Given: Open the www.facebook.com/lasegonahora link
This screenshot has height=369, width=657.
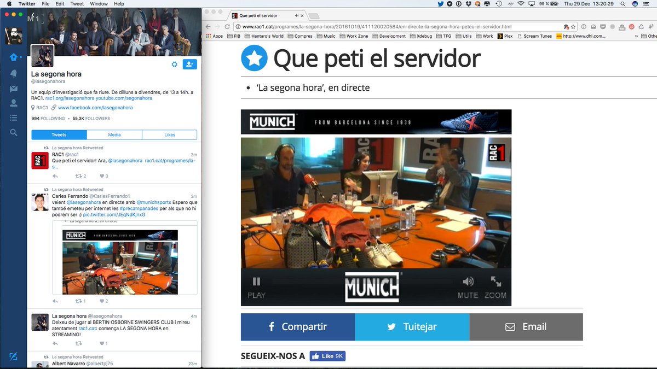Looking at the screenshot, I should (95, 108).
